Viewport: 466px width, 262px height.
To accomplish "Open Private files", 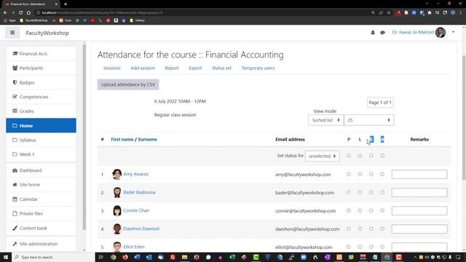I will (x=41, y=213).
